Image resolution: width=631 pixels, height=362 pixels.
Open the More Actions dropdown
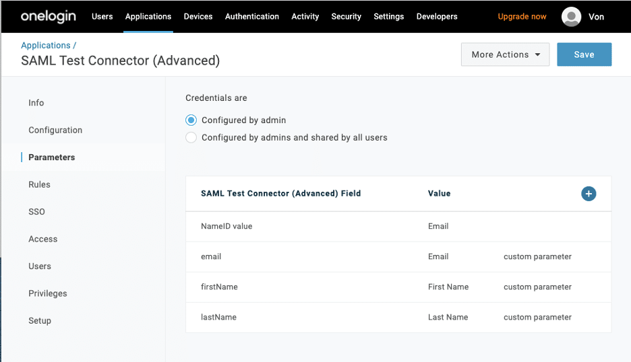point(505,55)
